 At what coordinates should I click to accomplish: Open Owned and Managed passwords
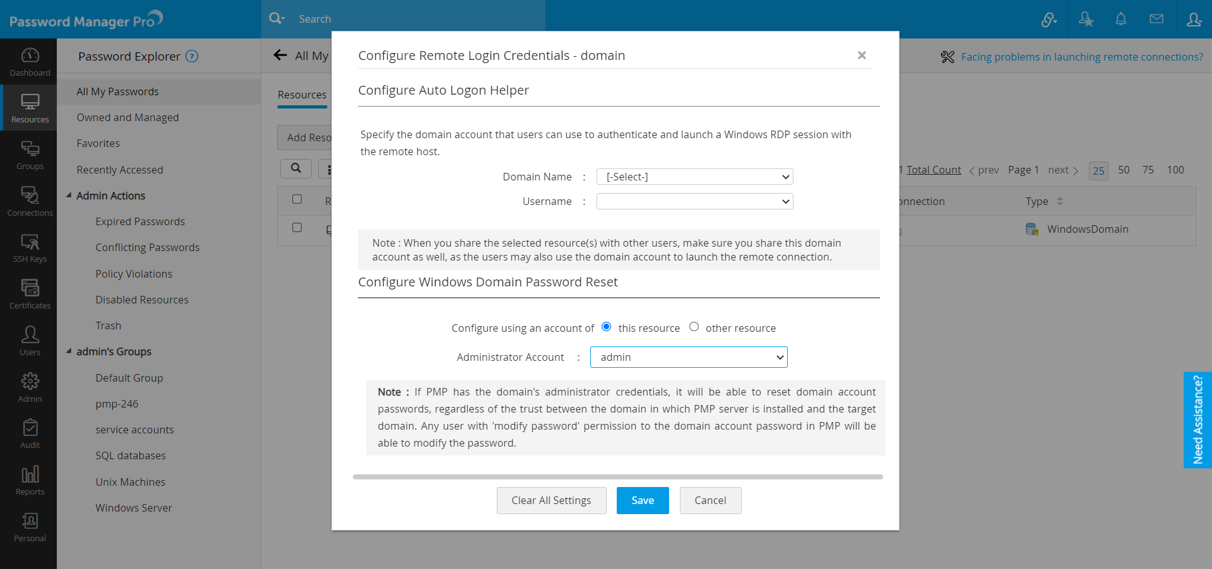tap(128, 117)
